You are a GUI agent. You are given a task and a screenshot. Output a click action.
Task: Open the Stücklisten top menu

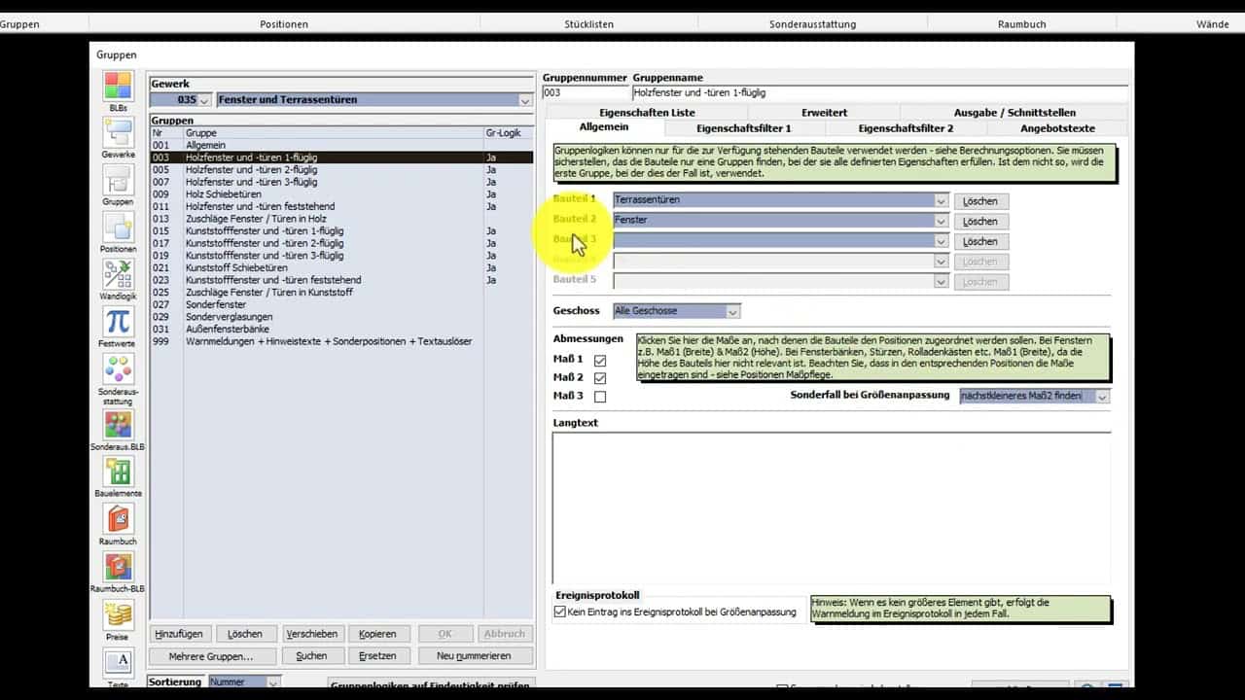coord(589,23)
